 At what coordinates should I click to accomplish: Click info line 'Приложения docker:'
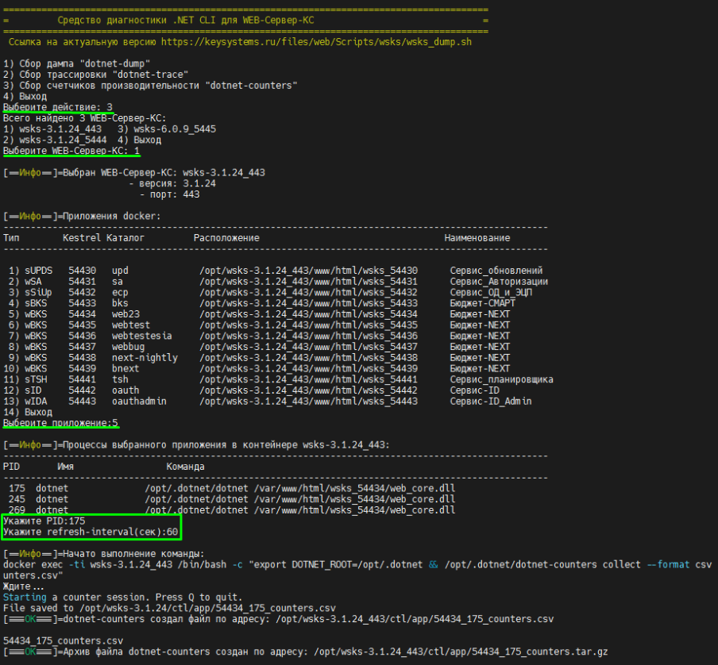[x=82, y=217]
